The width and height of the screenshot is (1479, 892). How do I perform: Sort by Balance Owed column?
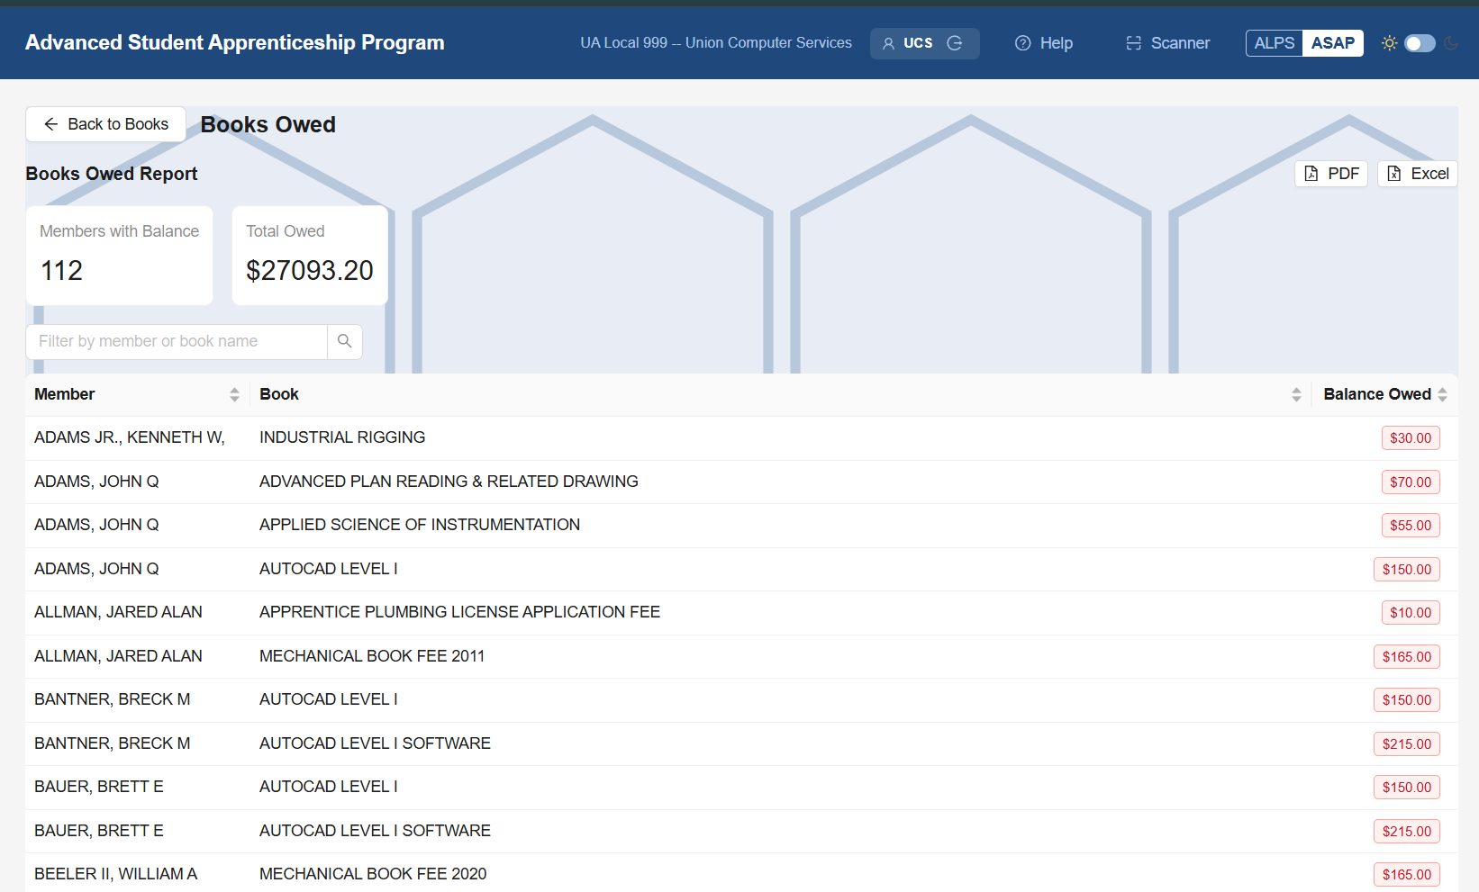(x=1385, y=394)
